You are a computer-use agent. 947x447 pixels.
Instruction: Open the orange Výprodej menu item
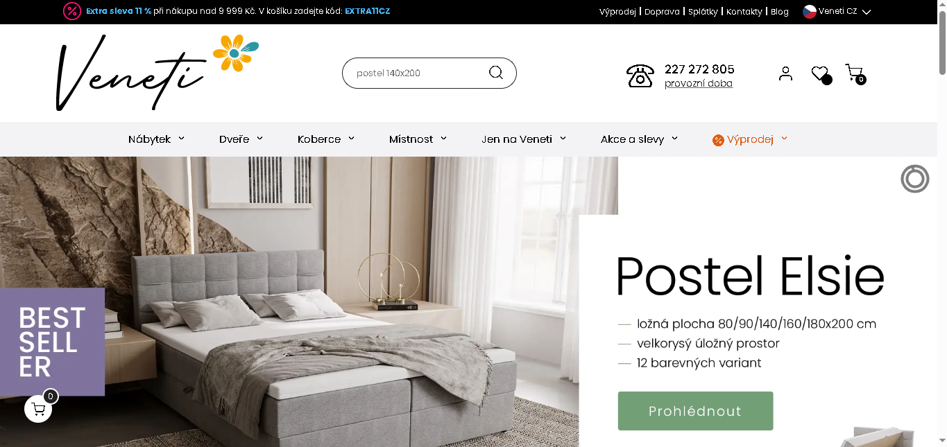(x=750, y=139)
